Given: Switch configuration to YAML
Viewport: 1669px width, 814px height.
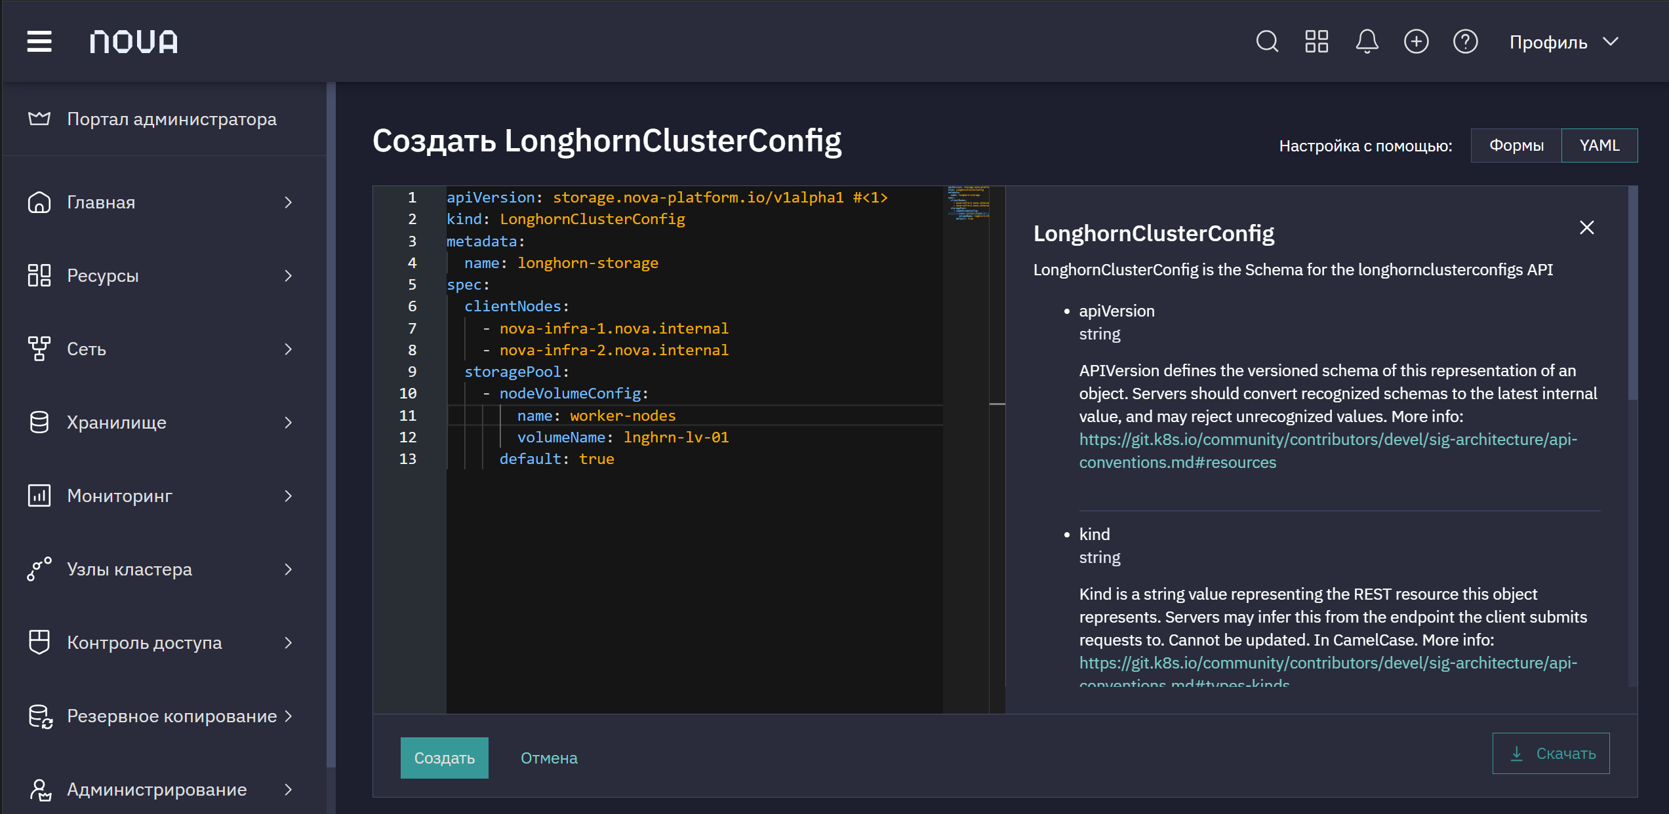Looking at the screenshot, I should click(1599, 145).
